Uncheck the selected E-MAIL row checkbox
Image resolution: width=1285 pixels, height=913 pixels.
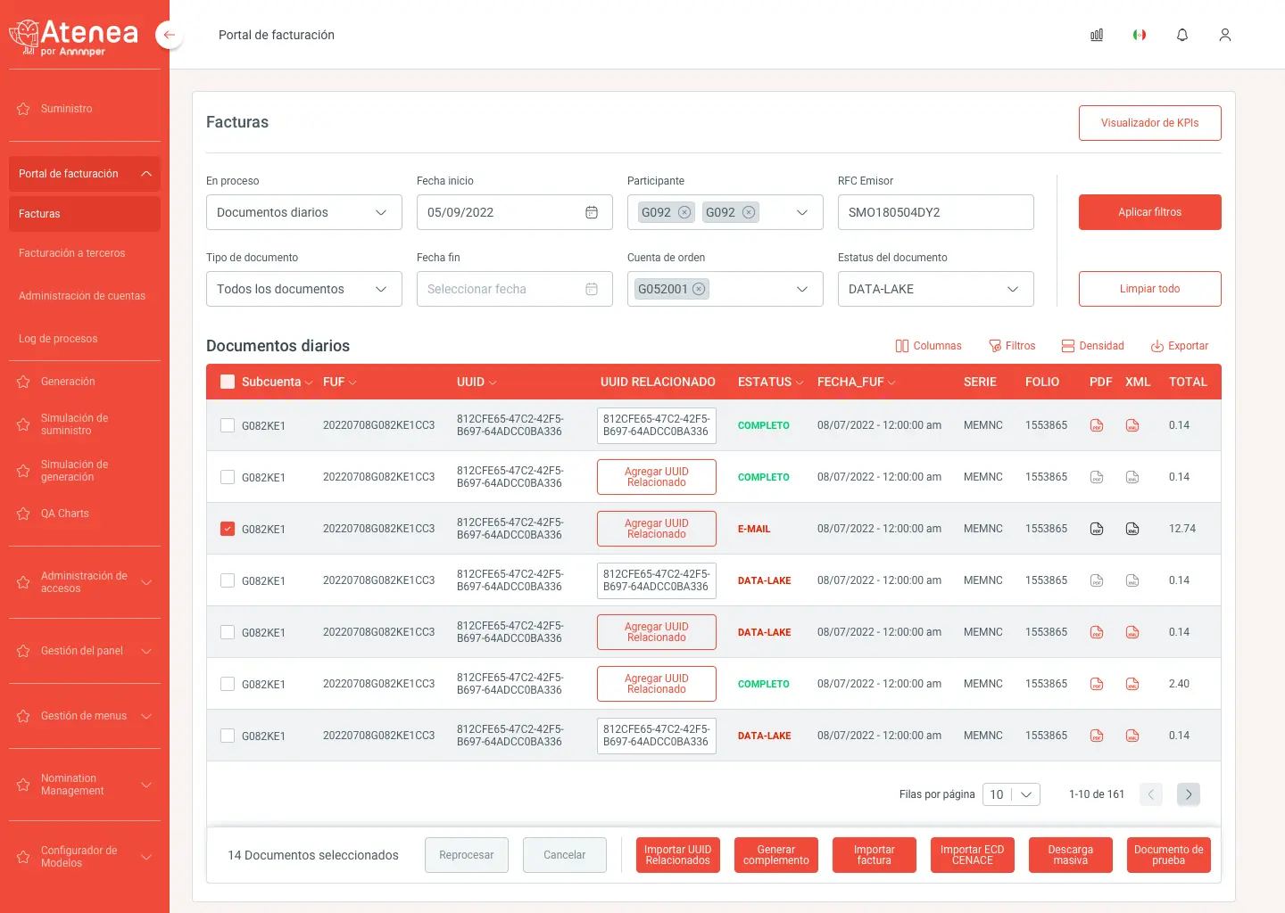[x=228, y=529]
